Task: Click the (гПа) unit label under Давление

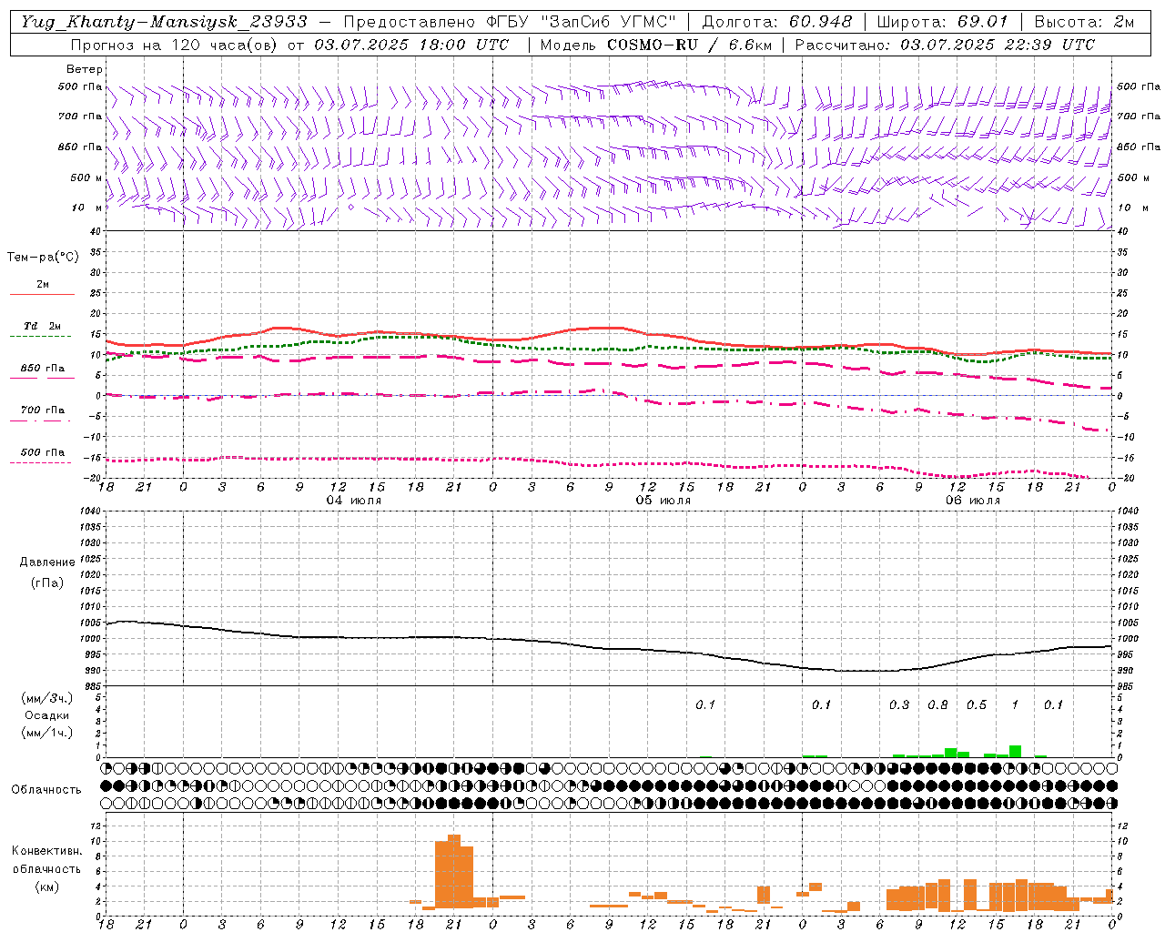Action: pos(47,582)
